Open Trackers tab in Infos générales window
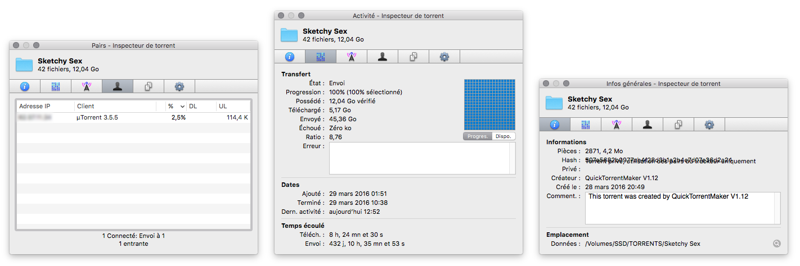The width and height of the screenshot is (800, 266). click(617, 125)
